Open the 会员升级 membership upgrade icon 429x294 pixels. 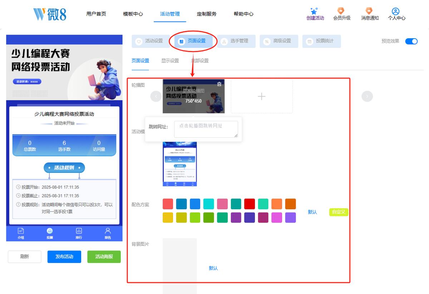341,11
